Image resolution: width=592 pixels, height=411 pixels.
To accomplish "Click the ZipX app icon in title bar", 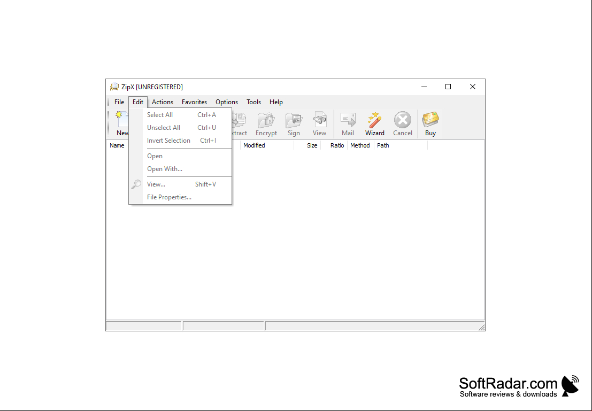I will 114,87.
